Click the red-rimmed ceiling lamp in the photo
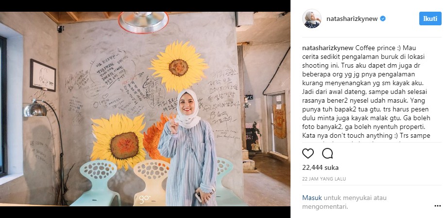Image resolution: width=445 pixels, height=218 pixels. point(143,22)
